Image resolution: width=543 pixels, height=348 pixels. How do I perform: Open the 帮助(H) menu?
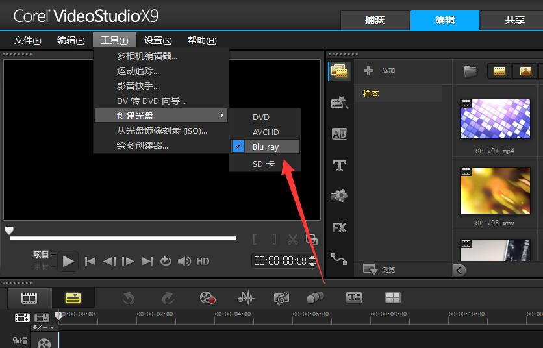coord(202,40)
